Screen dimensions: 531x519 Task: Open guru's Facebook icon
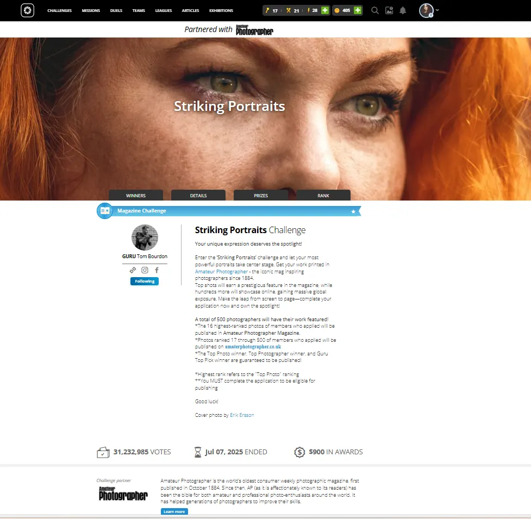tap(157, 270)
